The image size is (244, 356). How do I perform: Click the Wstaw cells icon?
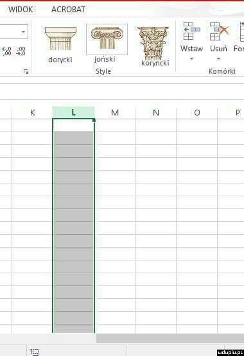191,31
